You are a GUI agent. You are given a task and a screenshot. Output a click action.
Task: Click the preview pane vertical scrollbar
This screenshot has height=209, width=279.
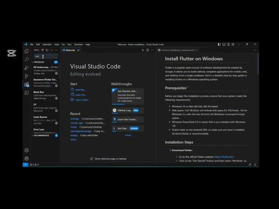point(258,64)
